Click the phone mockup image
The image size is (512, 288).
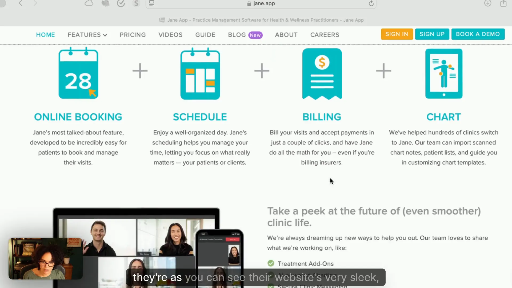coord(219,258)
